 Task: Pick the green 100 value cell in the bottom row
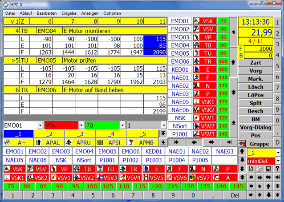[106, 186]
